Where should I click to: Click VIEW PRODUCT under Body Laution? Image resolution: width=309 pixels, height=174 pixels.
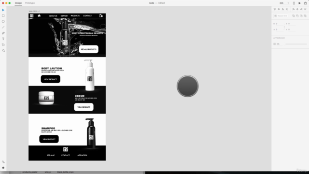50,79
